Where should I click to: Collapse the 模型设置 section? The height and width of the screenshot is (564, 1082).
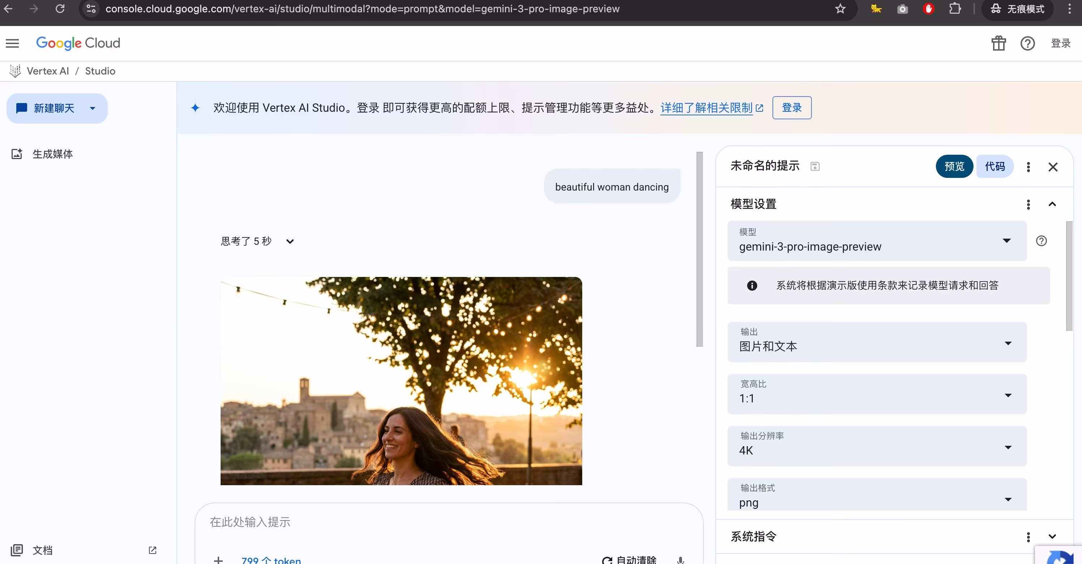click(x=1053, y=205)
